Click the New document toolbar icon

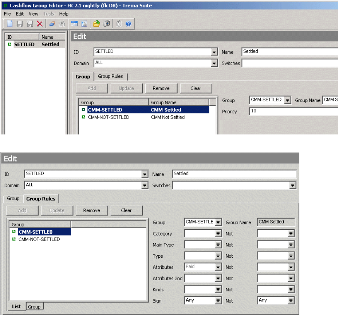pyautogui.click(x=10, y=24)
